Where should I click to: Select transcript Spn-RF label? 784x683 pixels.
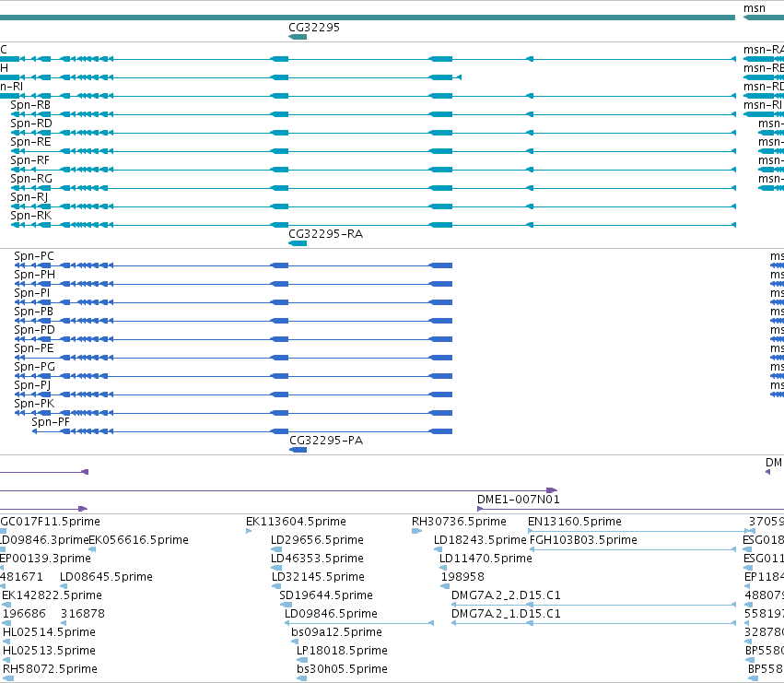(x=30, y=160)
